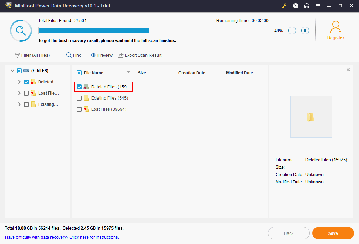Sort by File Name column
This screenshot has width=359, height=244.
94,73
